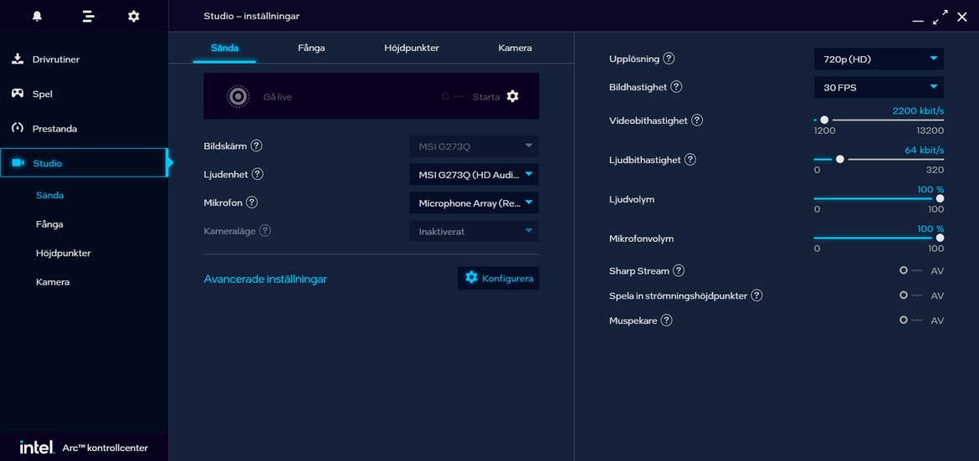Viewport: 979px width, 461px height.
Task: Open the Bildhastighet 30 FPS dropdown
Action: coord(878,87)
